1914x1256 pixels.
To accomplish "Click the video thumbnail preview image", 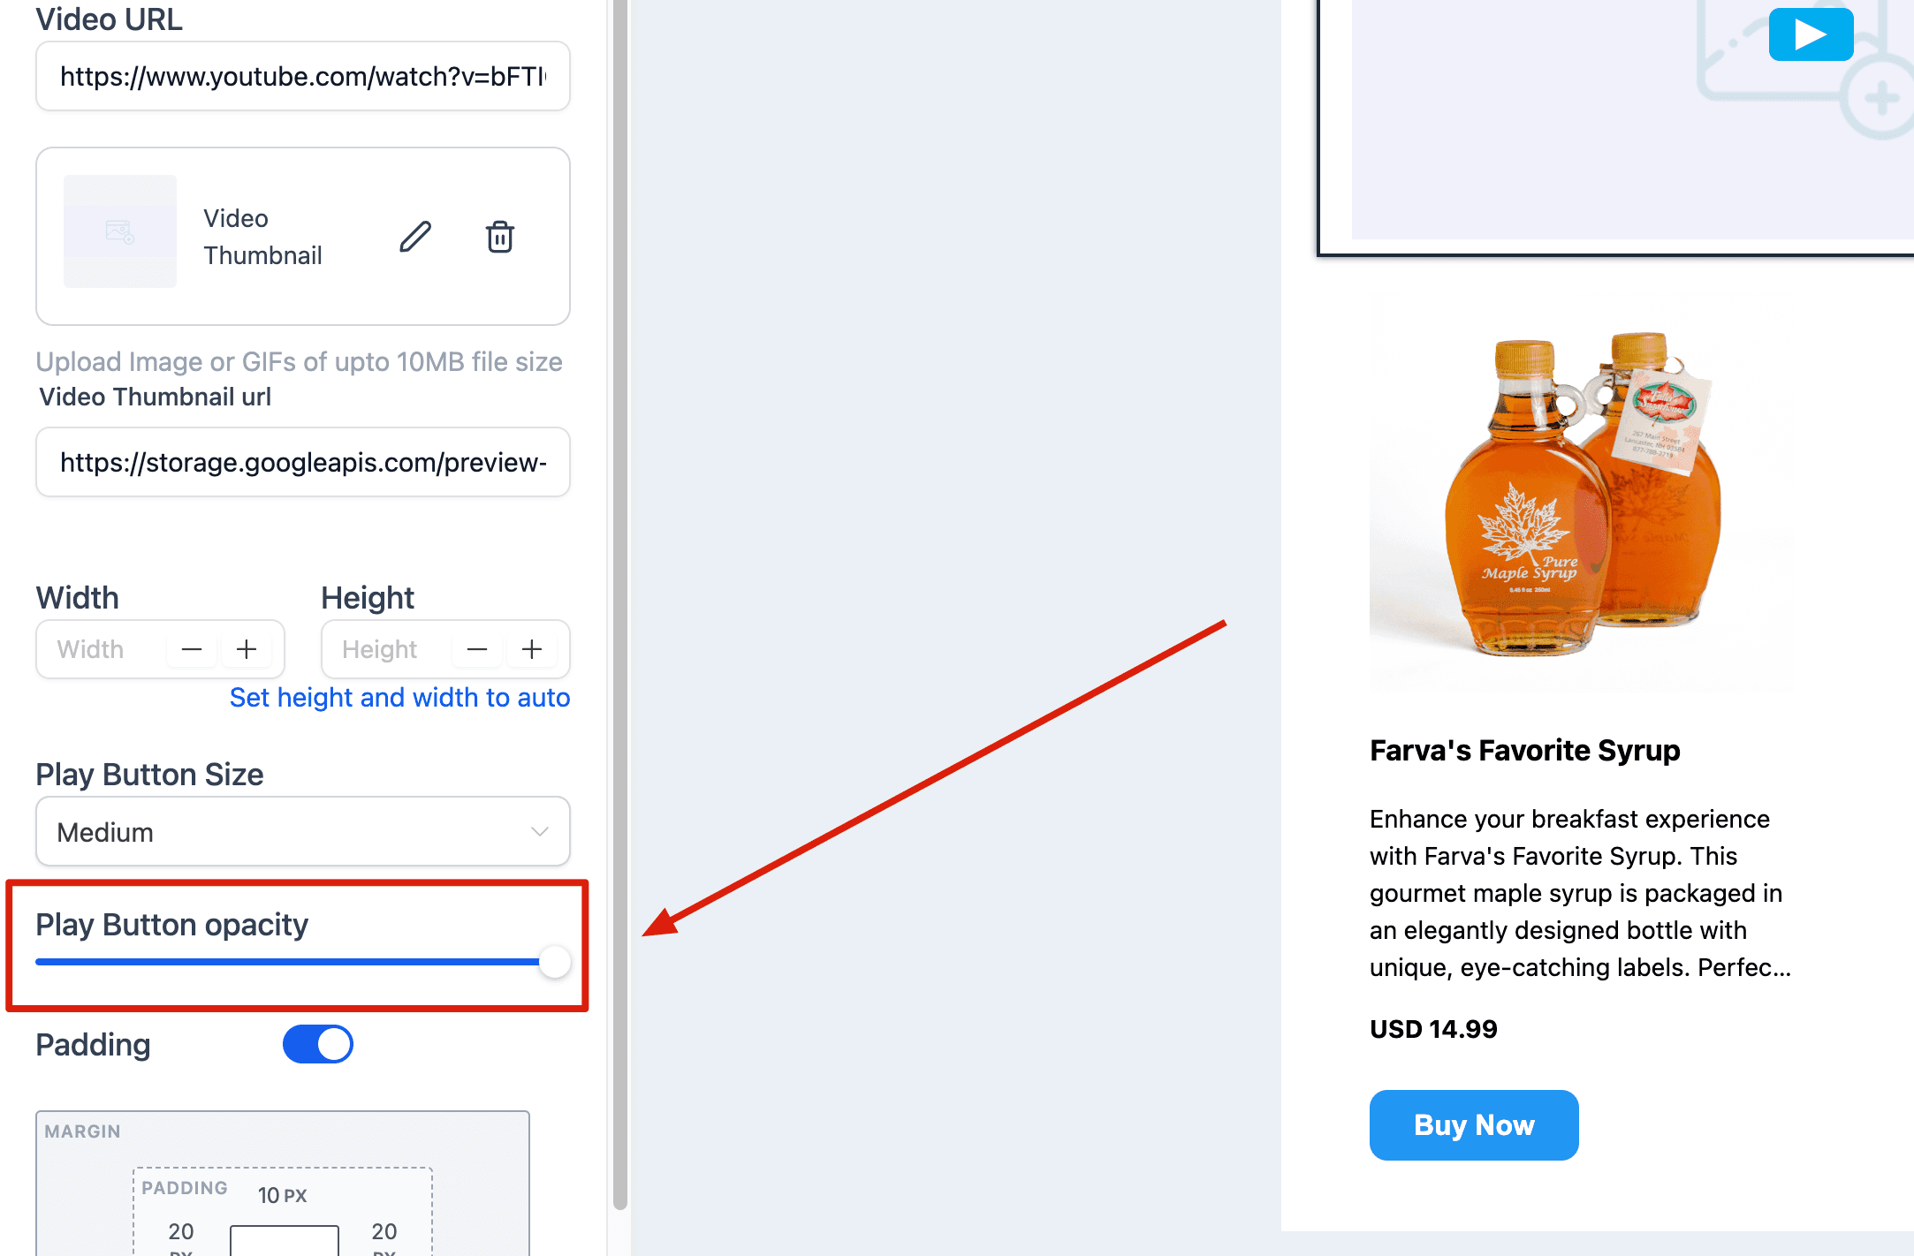I will click(120, 231).
